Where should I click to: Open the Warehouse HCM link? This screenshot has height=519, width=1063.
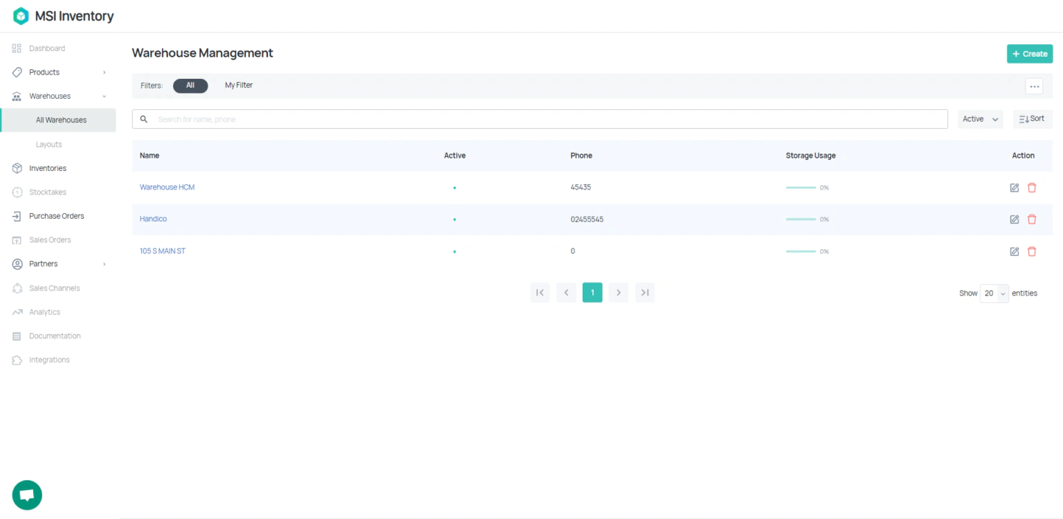(x=167, y=188)
